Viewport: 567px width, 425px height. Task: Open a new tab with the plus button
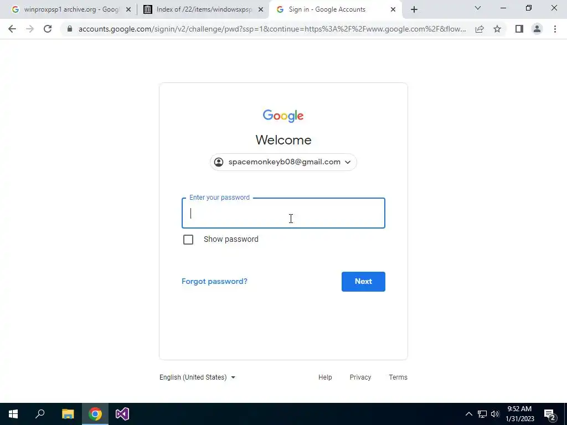pos(414,10)
